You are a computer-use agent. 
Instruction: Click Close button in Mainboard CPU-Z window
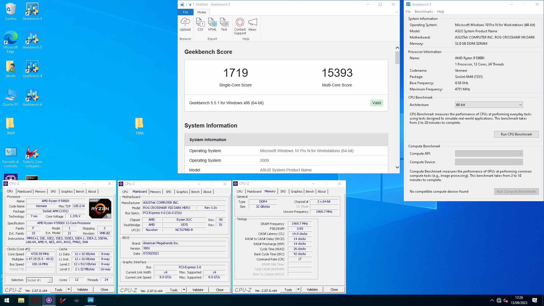tap(220, 290)
